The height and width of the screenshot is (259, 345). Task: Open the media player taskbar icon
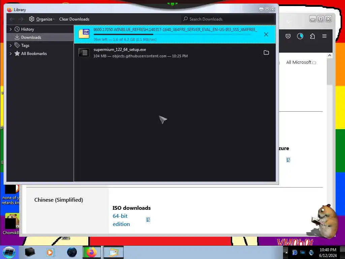pyautogui.click(x=50, y=252)
